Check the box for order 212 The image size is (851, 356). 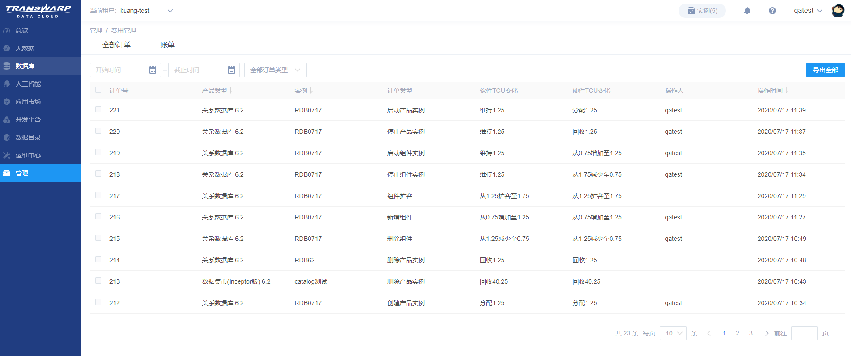[98, 302]
